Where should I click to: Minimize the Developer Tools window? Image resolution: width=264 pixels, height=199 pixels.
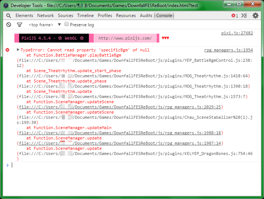coord(229,4)
